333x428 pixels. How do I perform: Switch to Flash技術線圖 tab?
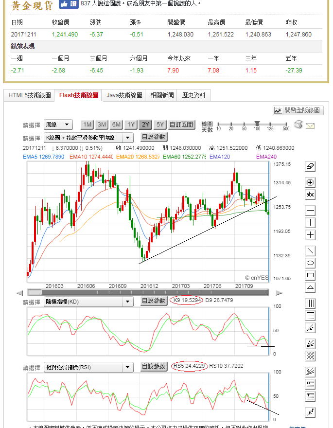[x=79, y=95]
